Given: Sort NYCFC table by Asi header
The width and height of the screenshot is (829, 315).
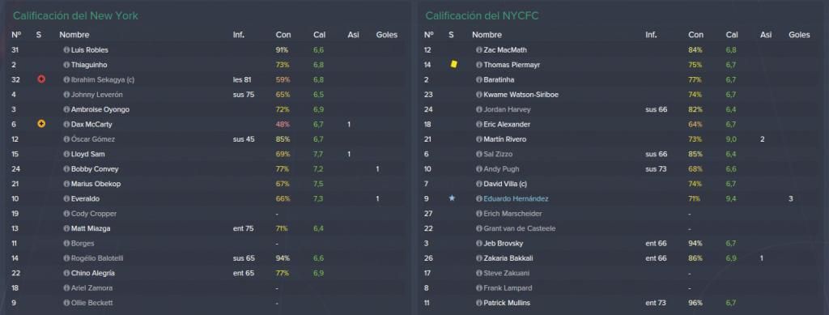Looking at the screenshot, I should coord(766,35).
